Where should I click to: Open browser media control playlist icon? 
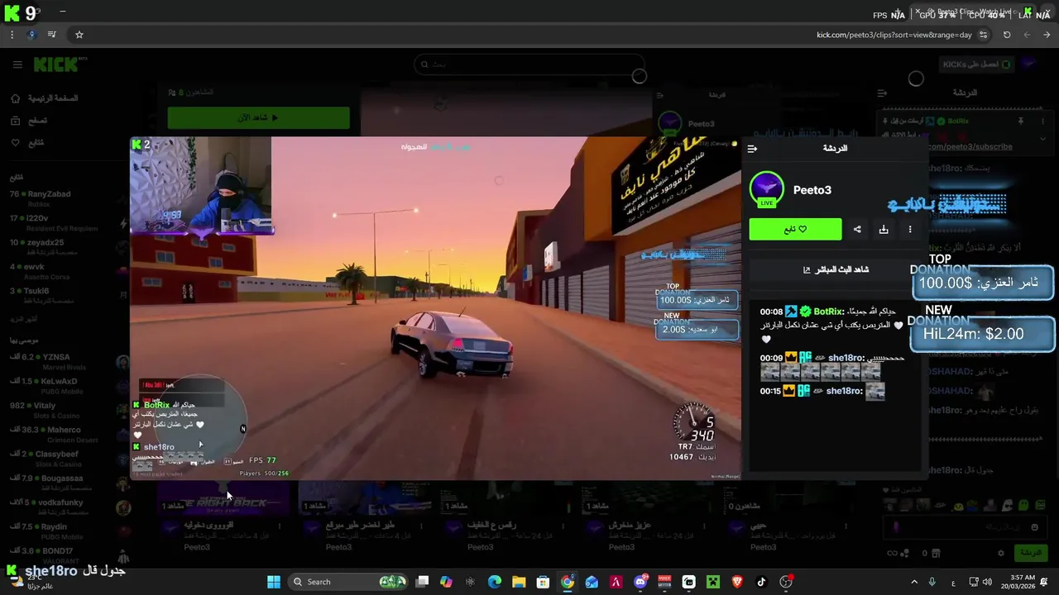tap(51, 35)
